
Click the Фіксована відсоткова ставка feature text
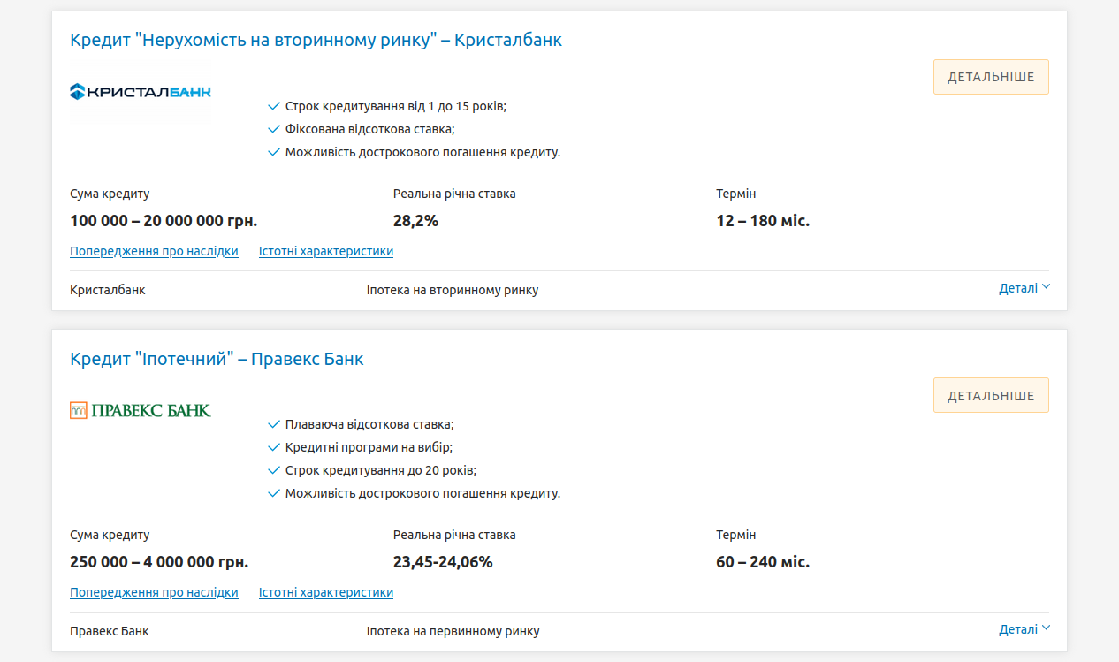point(369,129)
